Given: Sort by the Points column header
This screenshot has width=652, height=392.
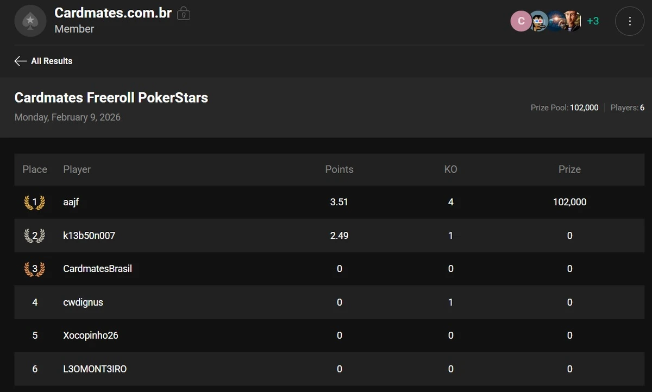Looking at the screenshot, I should pos(339,169).
